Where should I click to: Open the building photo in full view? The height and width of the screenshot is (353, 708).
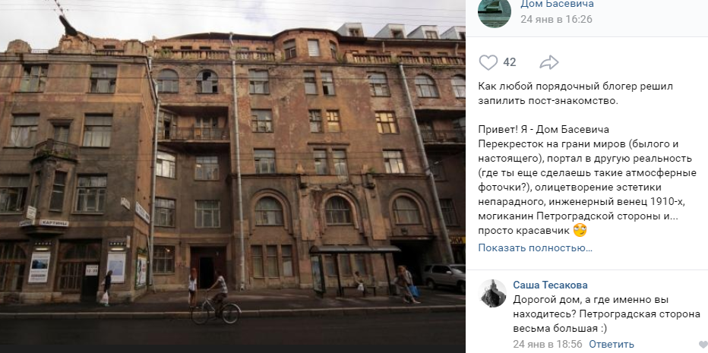[232, 176]
